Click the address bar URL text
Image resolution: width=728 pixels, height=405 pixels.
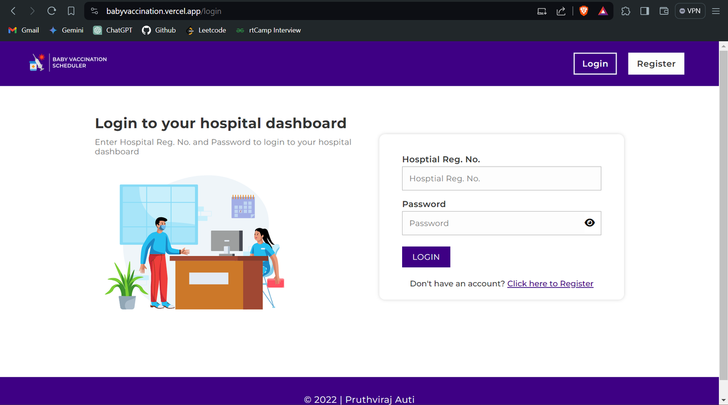point(164,11)
